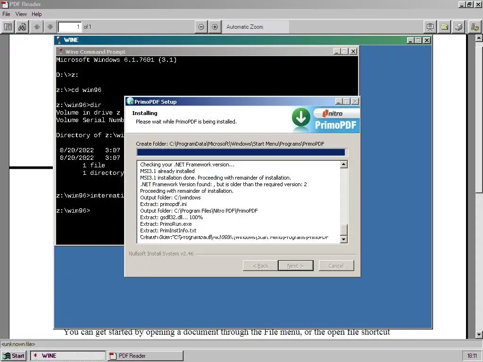Select 'Output folder: C:\windows' log line
Image resolution: width=483 pixels, height=362 pixels.
coord(170,197)
